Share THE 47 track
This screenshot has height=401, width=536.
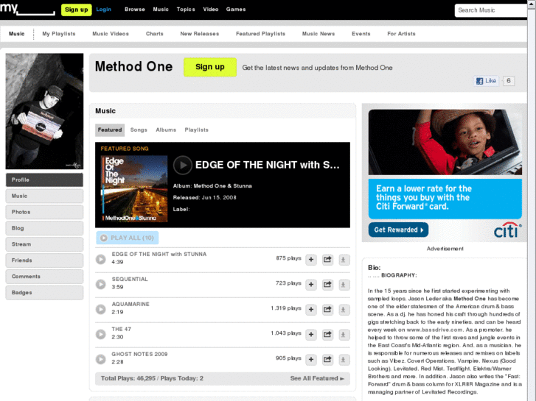click(x=327, y=335)
